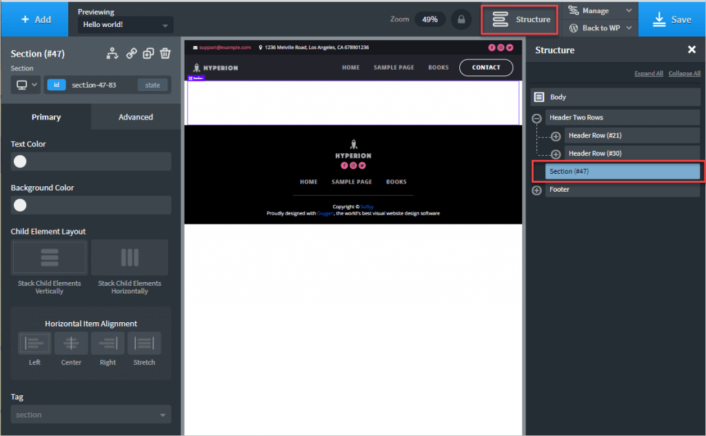Open the Previewing Hello world! dropdown

click(x=124, y=26)
